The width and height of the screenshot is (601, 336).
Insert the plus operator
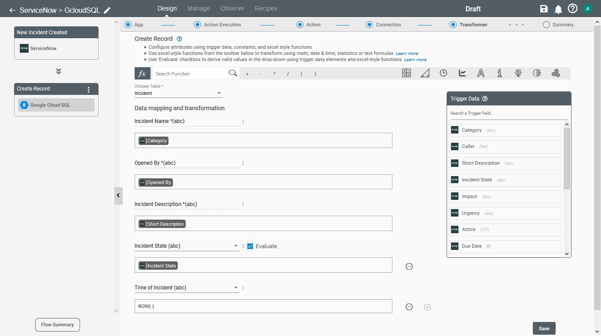click(247, 74)
